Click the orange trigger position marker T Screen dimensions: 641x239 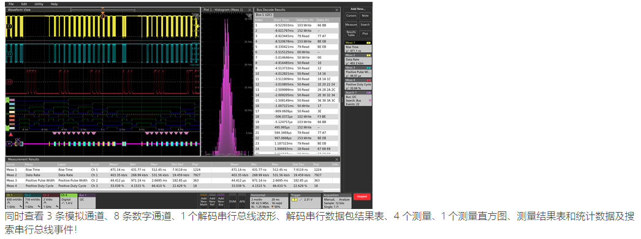[102, 15]
